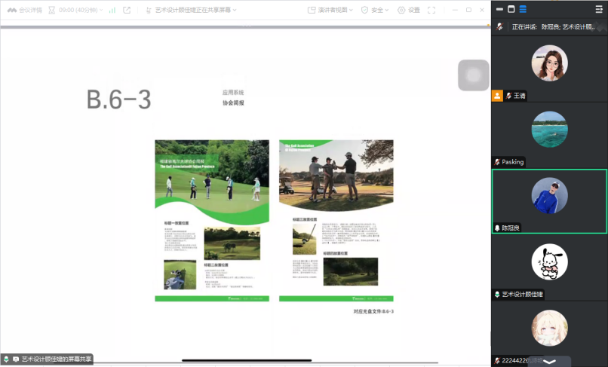Expand the 正在共享屏幕 sharing status dropdown
The height and width of the screenshot is (367, 608).
coord(195,10)
